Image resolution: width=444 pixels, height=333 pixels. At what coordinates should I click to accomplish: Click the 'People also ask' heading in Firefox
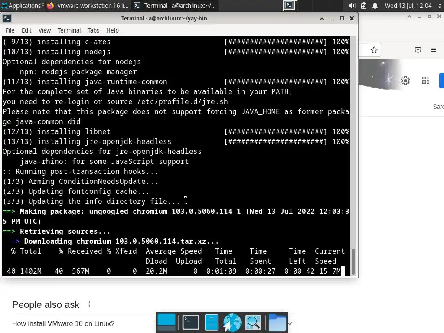[46, 304]
